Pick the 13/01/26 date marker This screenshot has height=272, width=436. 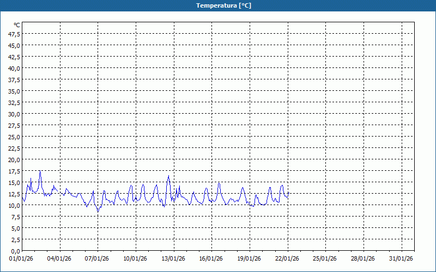point(174,258)
